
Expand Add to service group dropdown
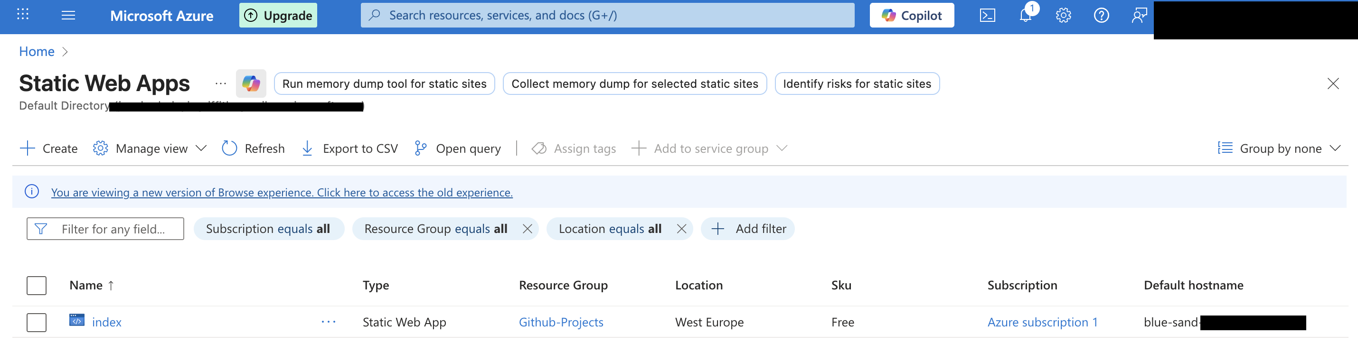coord(709,149)
